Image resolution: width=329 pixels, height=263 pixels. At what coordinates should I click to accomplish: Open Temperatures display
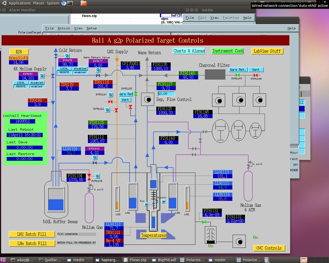[x=153, y=235]
